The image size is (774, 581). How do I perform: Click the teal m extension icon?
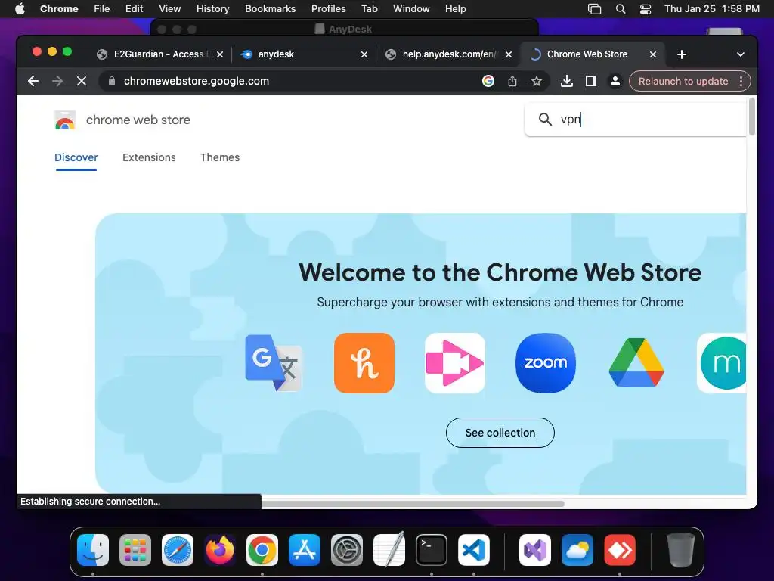click(x=723, y=363)
